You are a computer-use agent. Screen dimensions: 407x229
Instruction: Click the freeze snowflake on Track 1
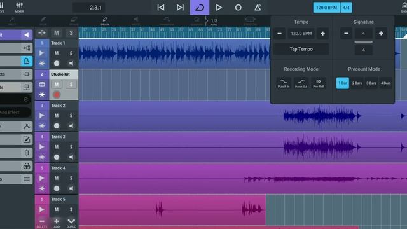(x=42, y=63)
